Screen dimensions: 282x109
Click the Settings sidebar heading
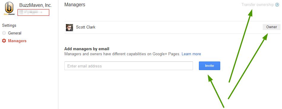9,25
